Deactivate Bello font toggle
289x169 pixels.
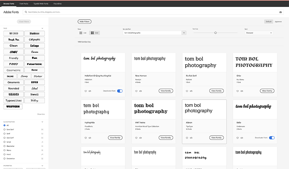(x=272, y=138)
